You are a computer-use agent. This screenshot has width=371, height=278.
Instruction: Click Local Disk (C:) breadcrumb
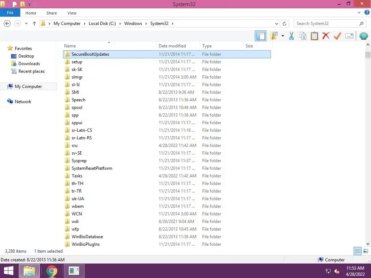(x=102, y=24)
